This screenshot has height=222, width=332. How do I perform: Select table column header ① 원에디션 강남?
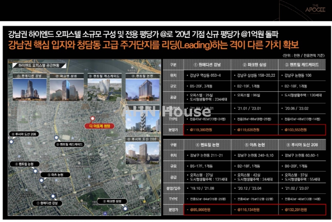(x=207, y=65)
